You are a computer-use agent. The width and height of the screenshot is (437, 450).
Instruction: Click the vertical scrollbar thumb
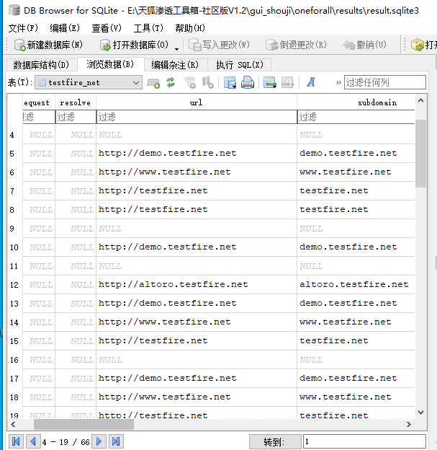[x=420, y=154]
